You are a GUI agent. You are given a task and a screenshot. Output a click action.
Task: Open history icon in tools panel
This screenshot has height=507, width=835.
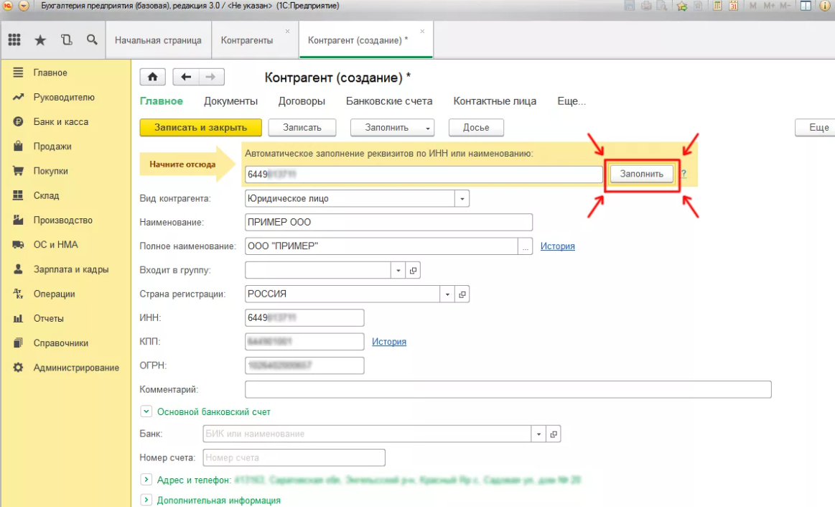[66, 40]
